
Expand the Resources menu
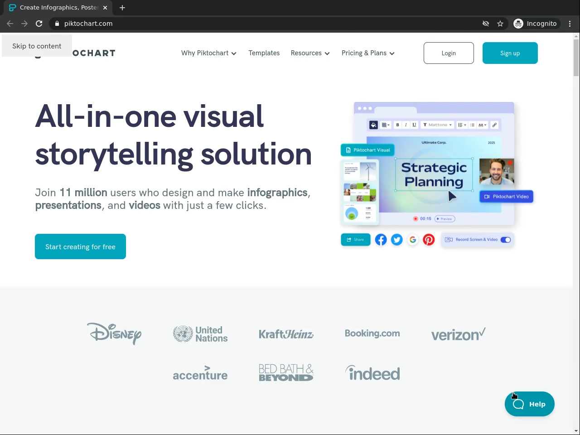(x=310, y=53)
